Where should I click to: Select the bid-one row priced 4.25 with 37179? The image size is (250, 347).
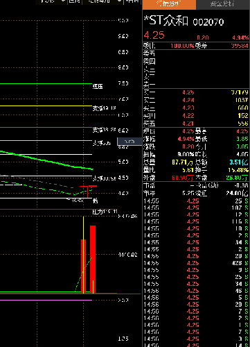pos(196,92)
